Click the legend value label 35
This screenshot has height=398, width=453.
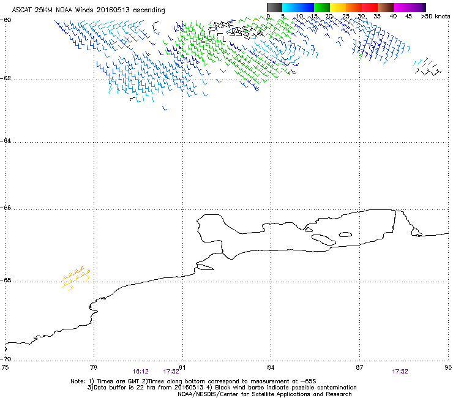377,17
